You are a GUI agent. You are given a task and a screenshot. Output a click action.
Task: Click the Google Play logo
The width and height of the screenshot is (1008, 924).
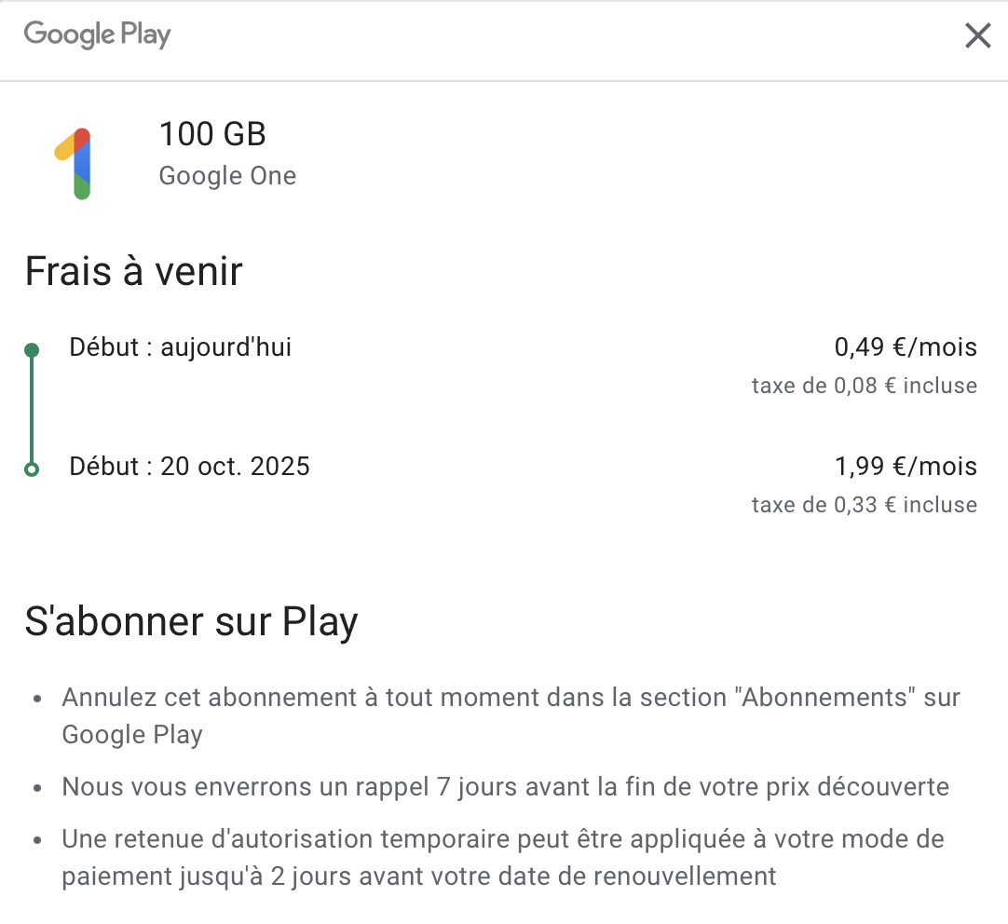click(98, 35)
